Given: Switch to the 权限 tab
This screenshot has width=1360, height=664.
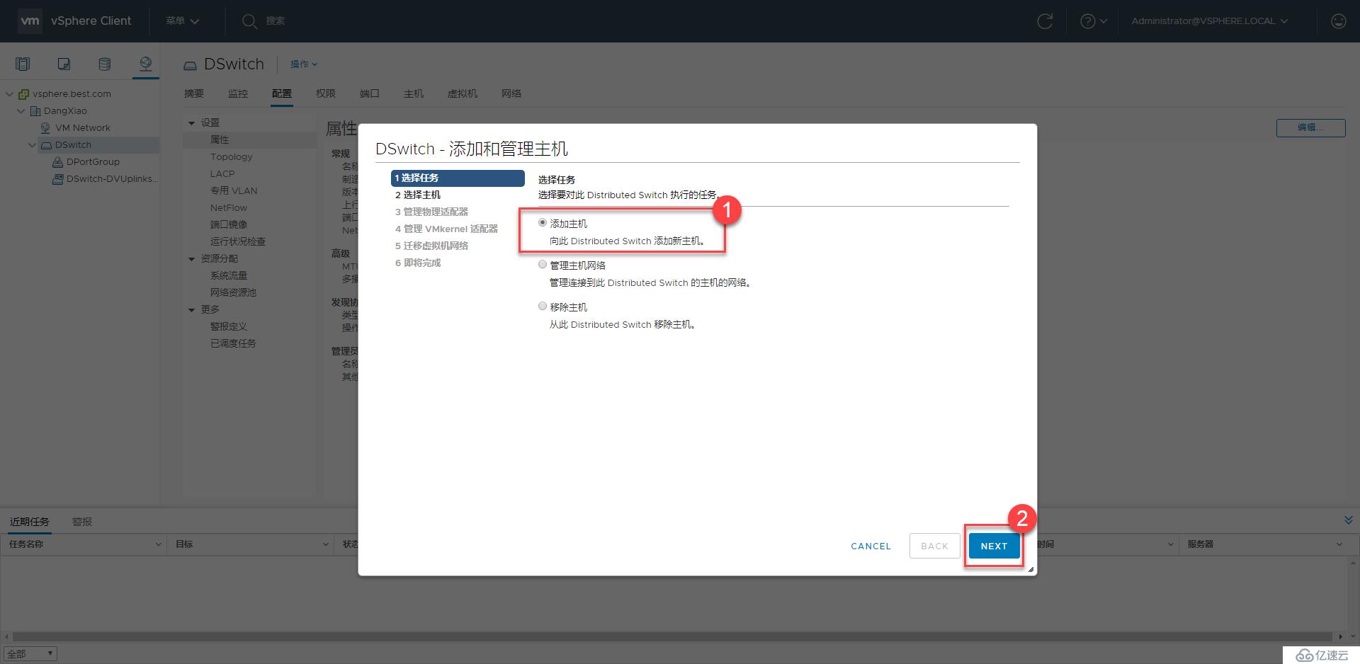Looking at the screenshot, I should [x=326, y=93].
